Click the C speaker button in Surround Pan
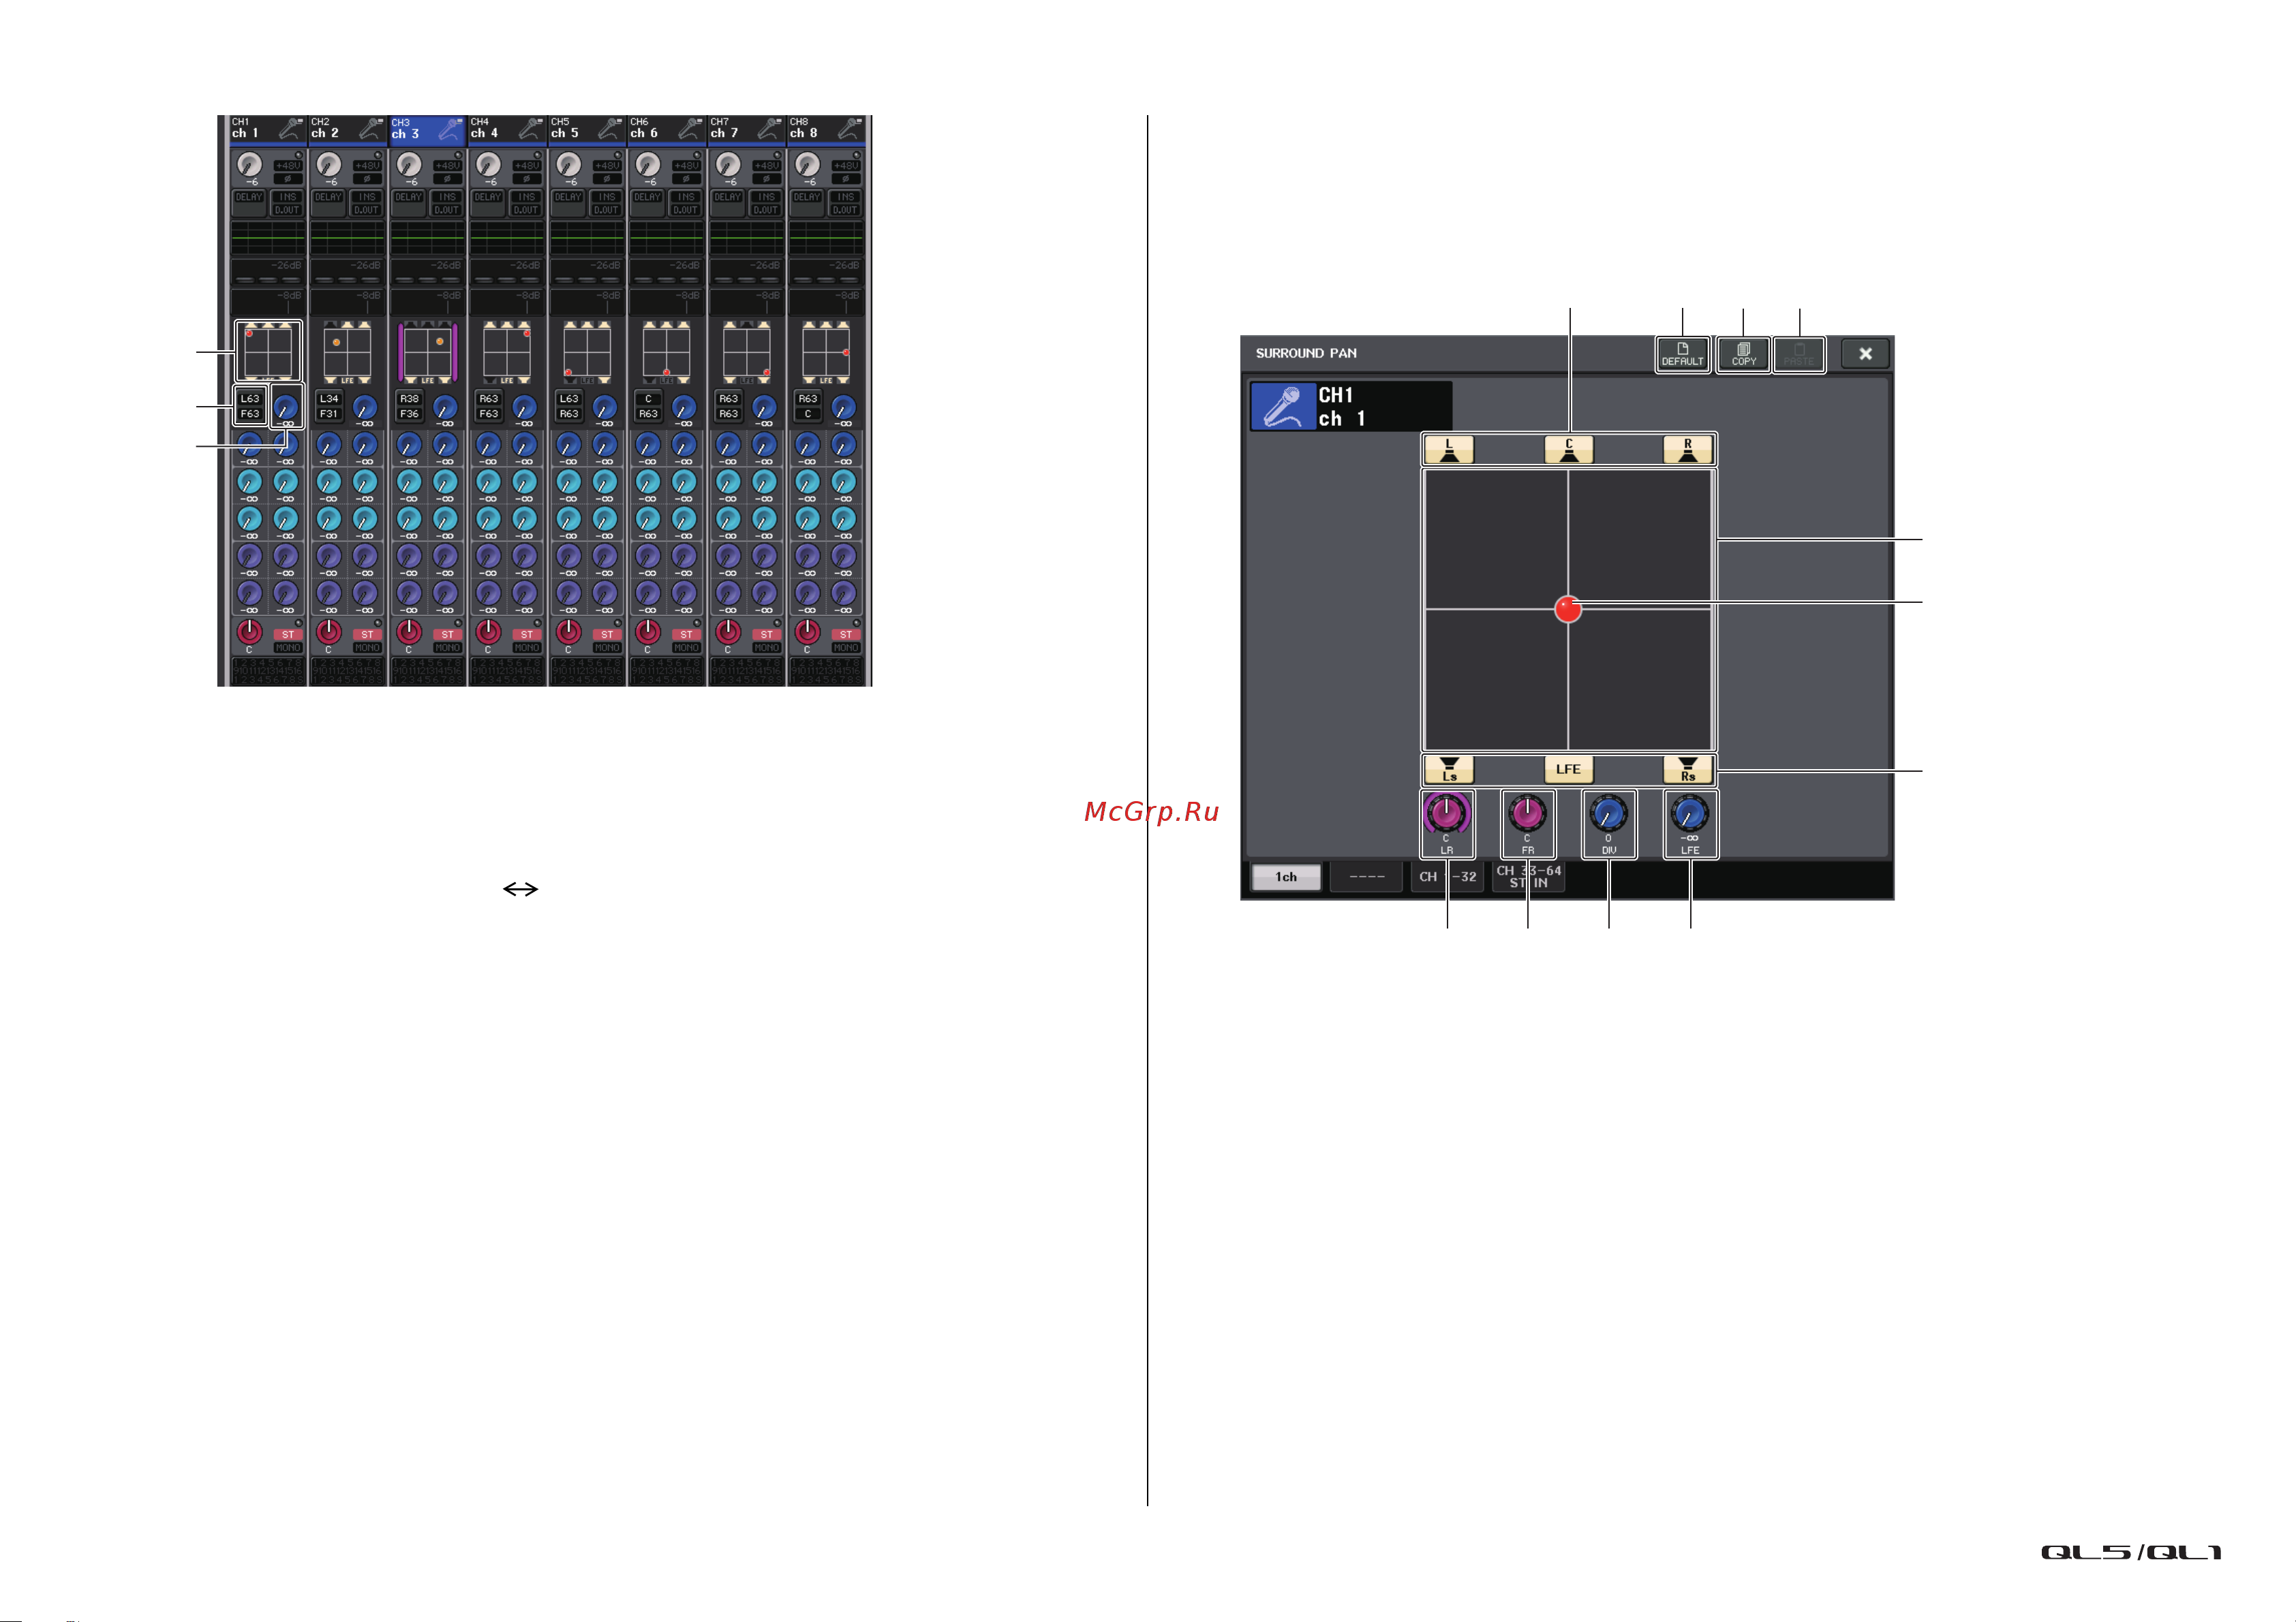This screenshot has height=1622, width=2296. click(1568, 450)
